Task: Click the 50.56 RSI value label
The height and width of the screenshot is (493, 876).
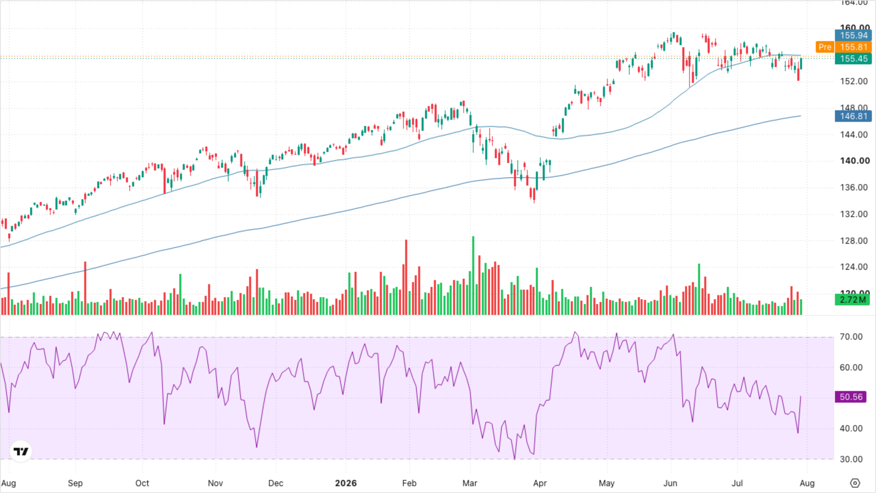Action: coord(851,397)
